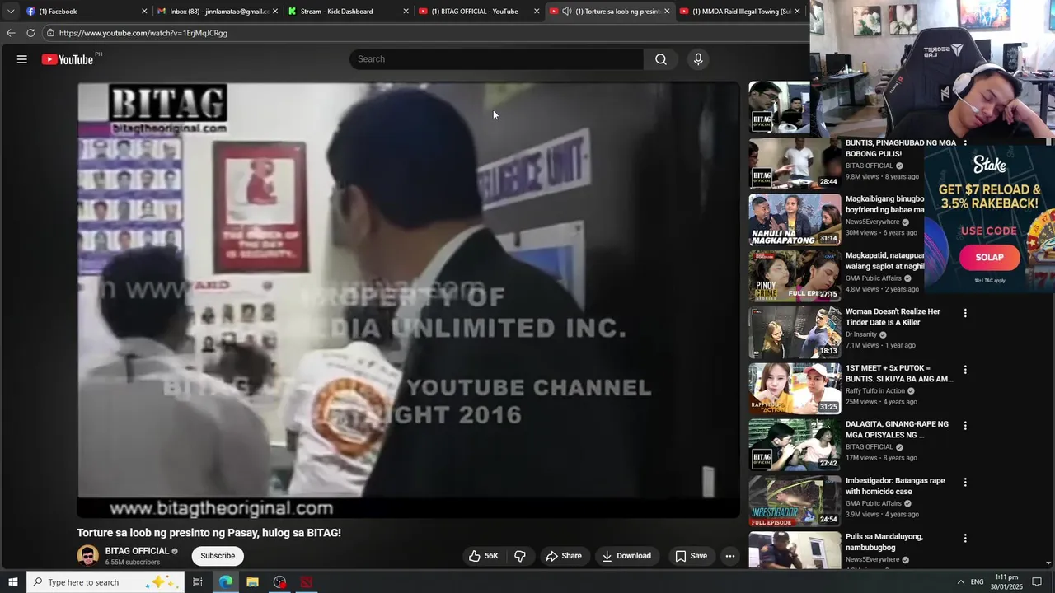Close the Facebook tab
The width and height of the screenshot is (1055, 593).
144,12
